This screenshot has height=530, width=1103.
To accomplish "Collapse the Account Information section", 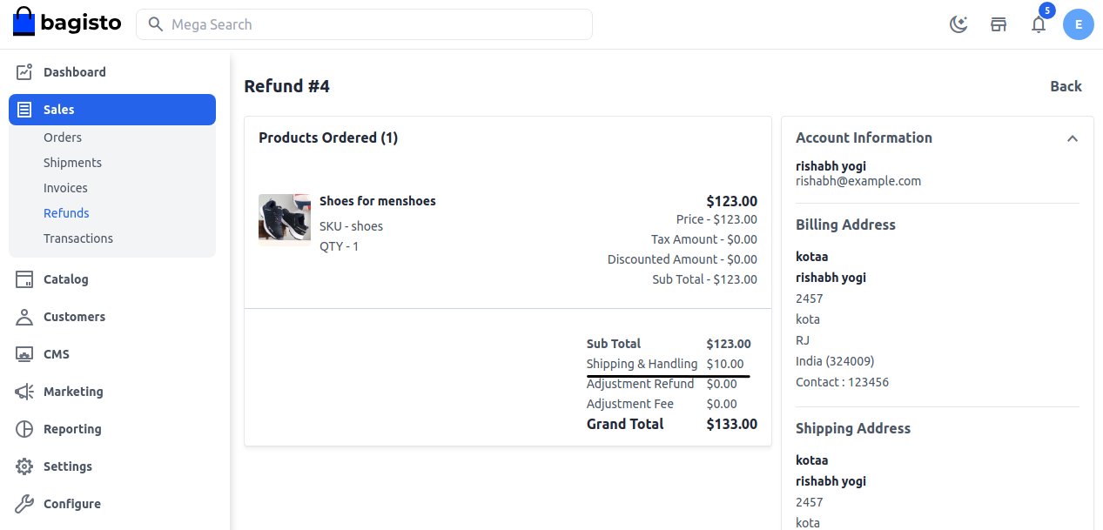I will (1073, 138).
